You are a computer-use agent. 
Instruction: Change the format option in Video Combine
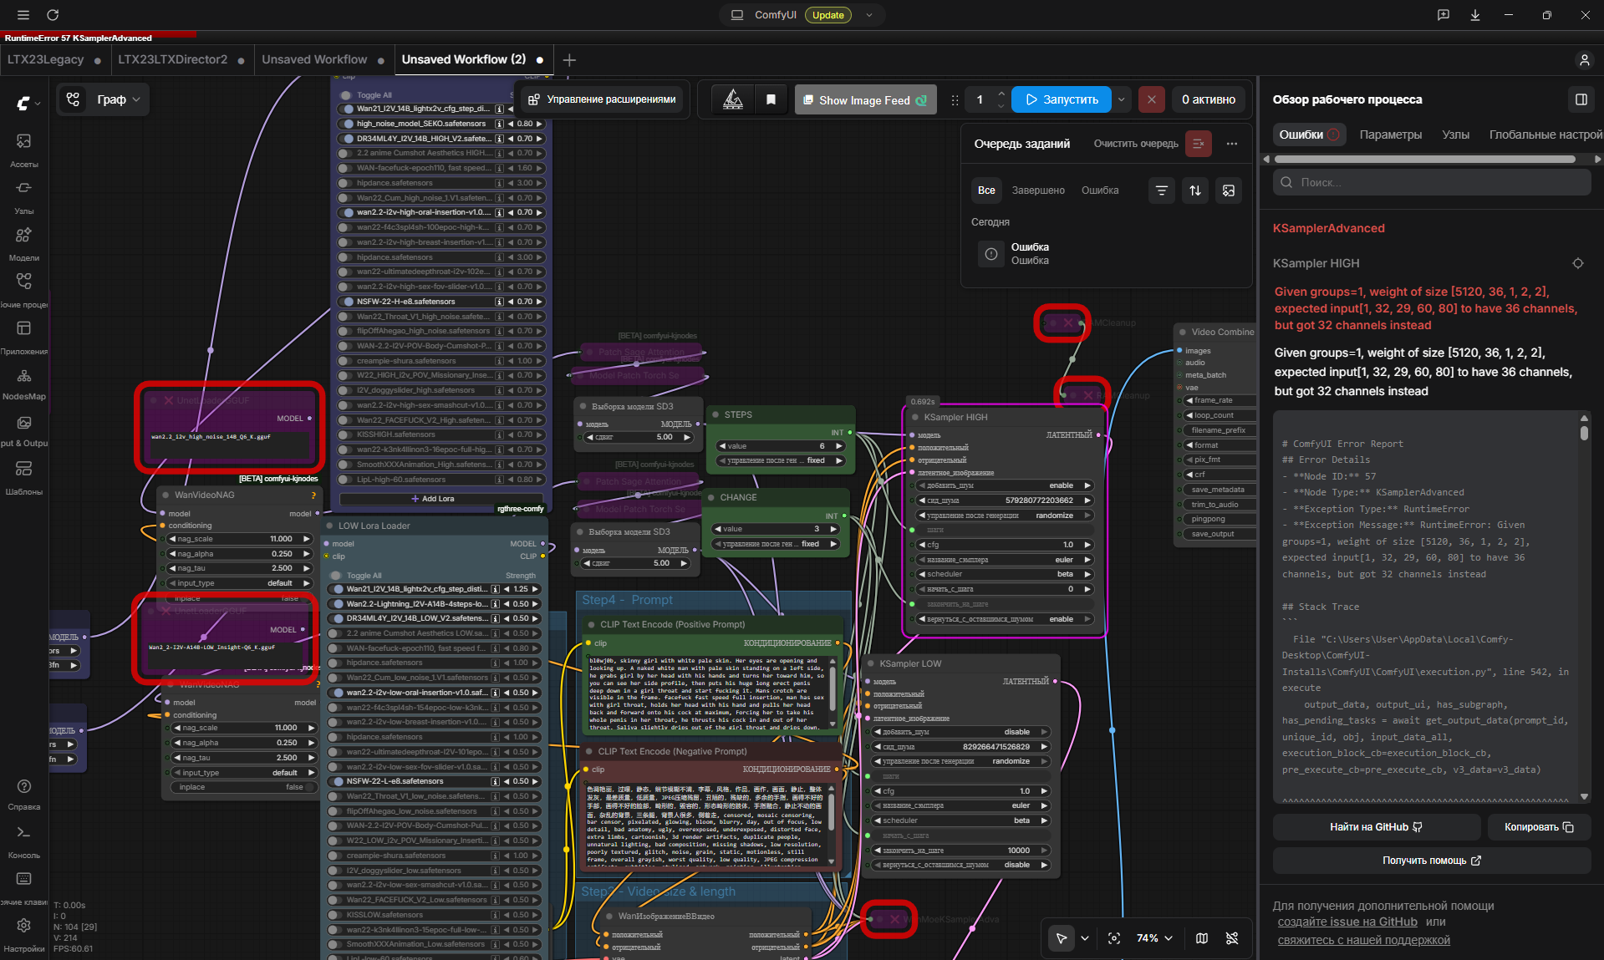[1221, 445]
